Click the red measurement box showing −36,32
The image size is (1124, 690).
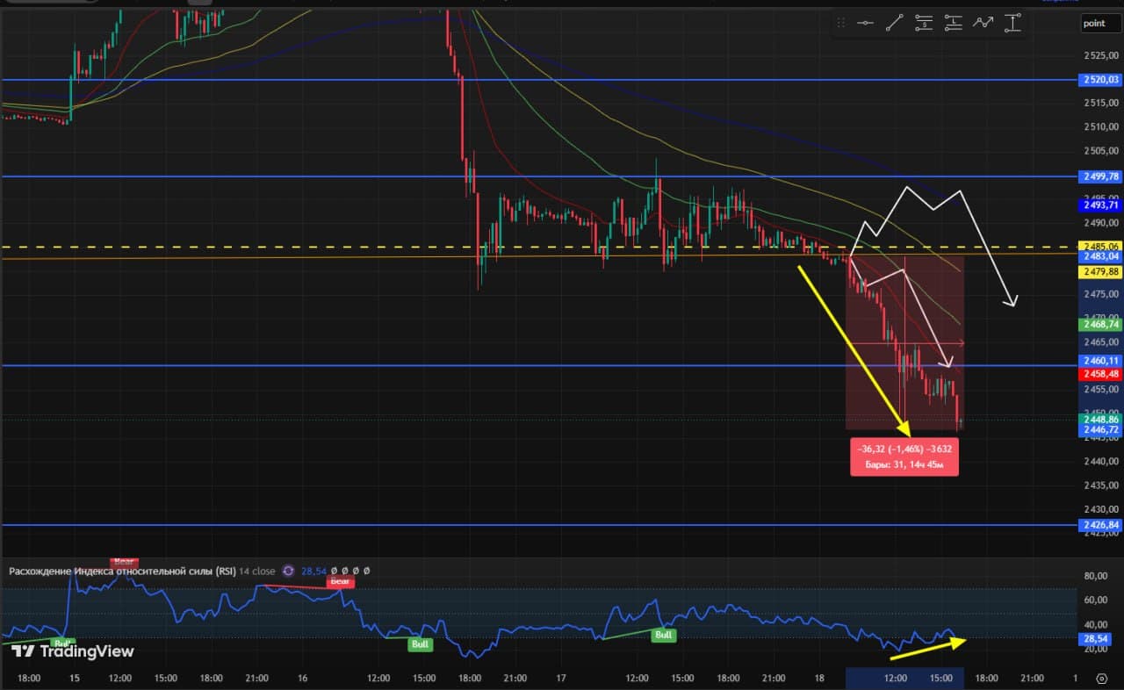[x=904, y=456]
